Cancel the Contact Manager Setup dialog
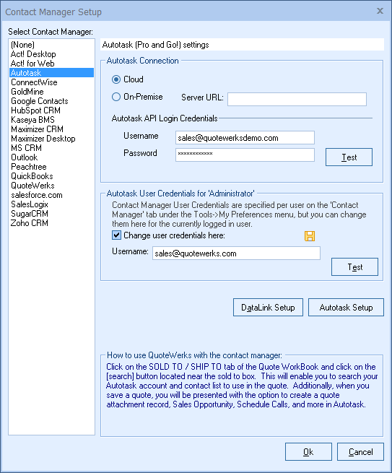Image resolution: width=392 pixels, height=473 pixels. pyautogui.click(x=360, y=451)
